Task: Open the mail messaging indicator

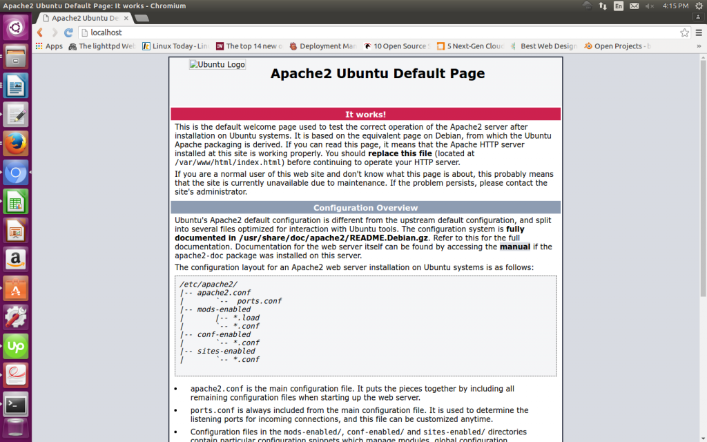Action: coord(634,6)
